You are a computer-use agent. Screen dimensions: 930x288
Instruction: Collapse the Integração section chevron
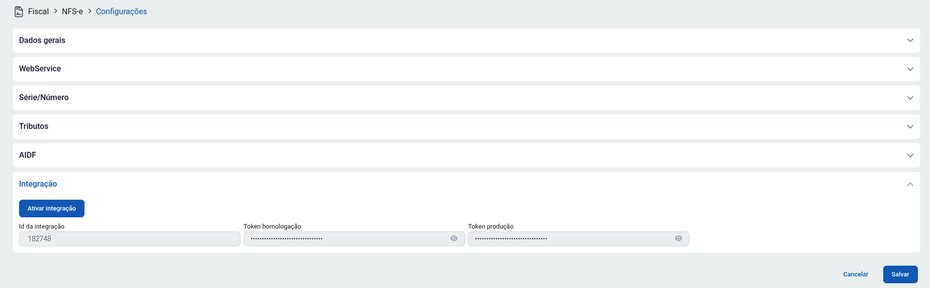910,184
